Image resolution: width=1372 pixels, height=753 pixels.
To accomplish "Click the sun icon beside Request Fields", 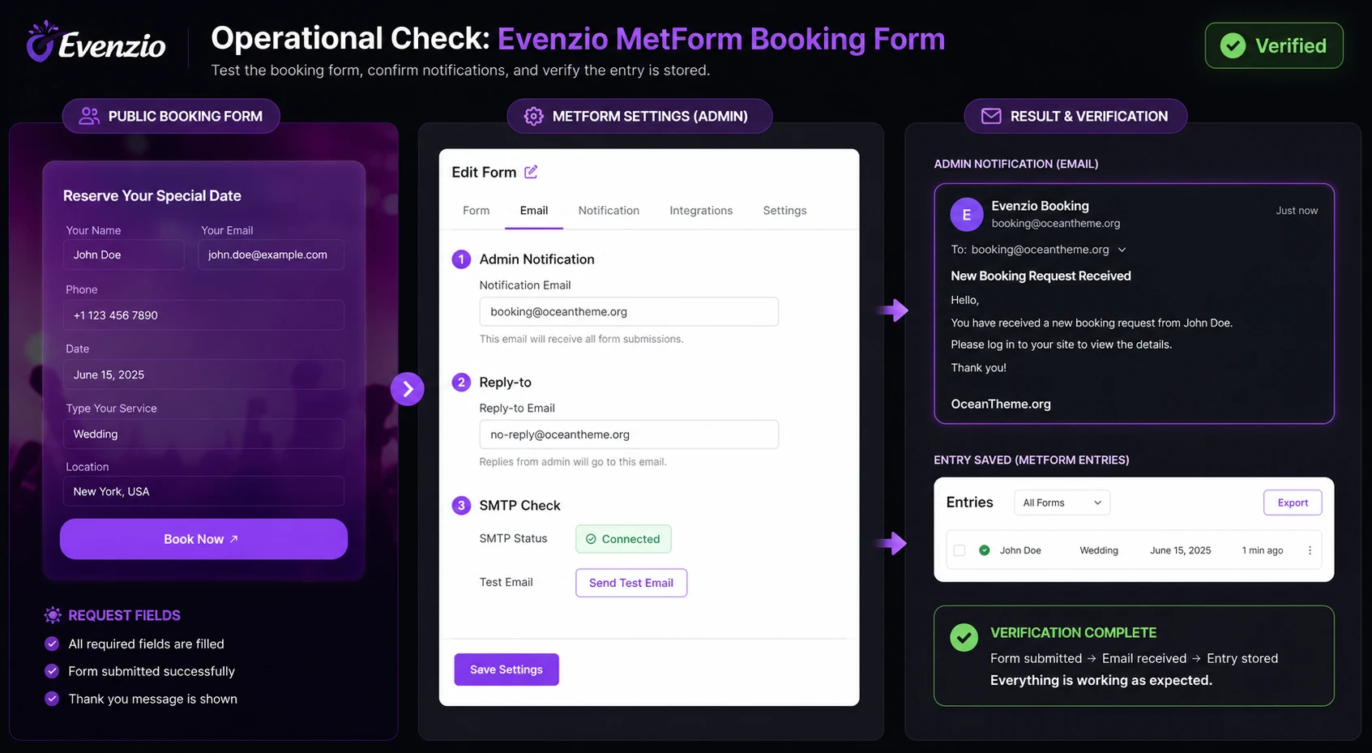I will (x=53, y=615).
